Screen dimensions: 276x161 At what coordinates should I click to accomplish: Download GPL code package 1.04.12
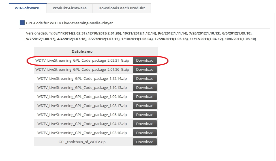pyautogui.click(x=145, y=124)
